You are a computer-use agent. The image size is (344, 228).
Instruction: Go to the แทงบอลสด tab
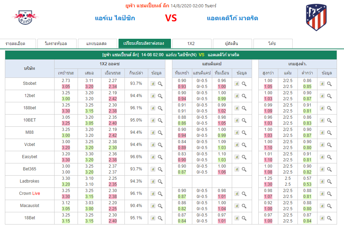point(98,44)
